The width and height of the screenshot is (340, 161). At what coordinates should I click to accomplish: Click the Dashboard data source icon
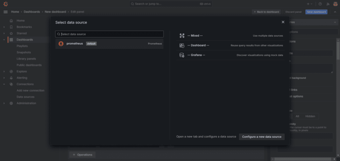182,45
